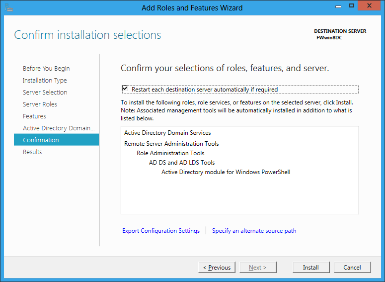Start installation with the Install button
The width and height of the screenshot is (385, 282).
tap(311, 268)
